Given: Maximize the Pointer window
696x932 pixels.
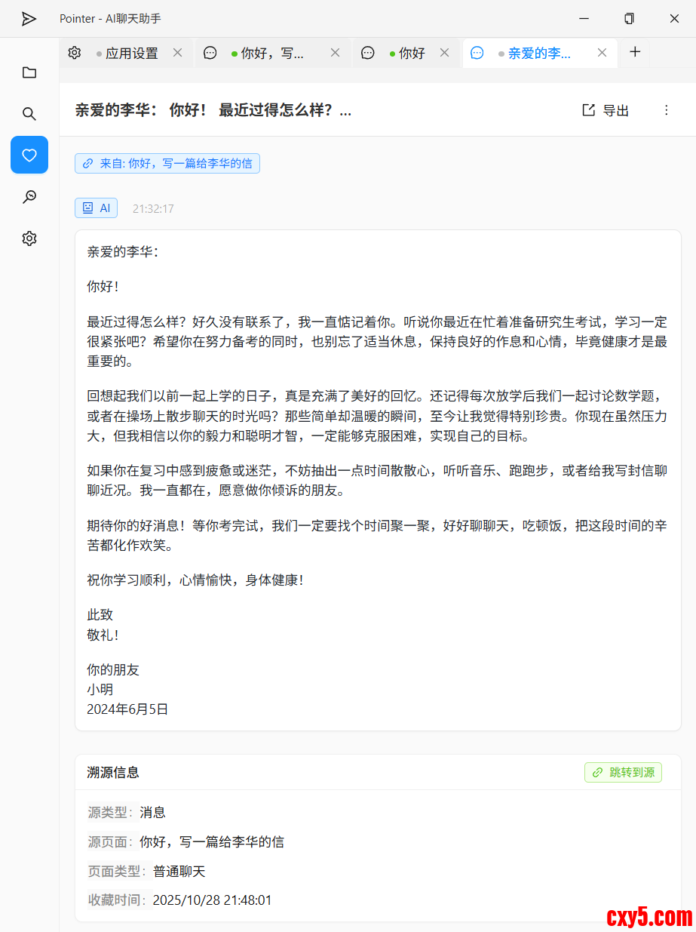Looking at the screenshot, I should pyautogui.click(x=629, y=19).
